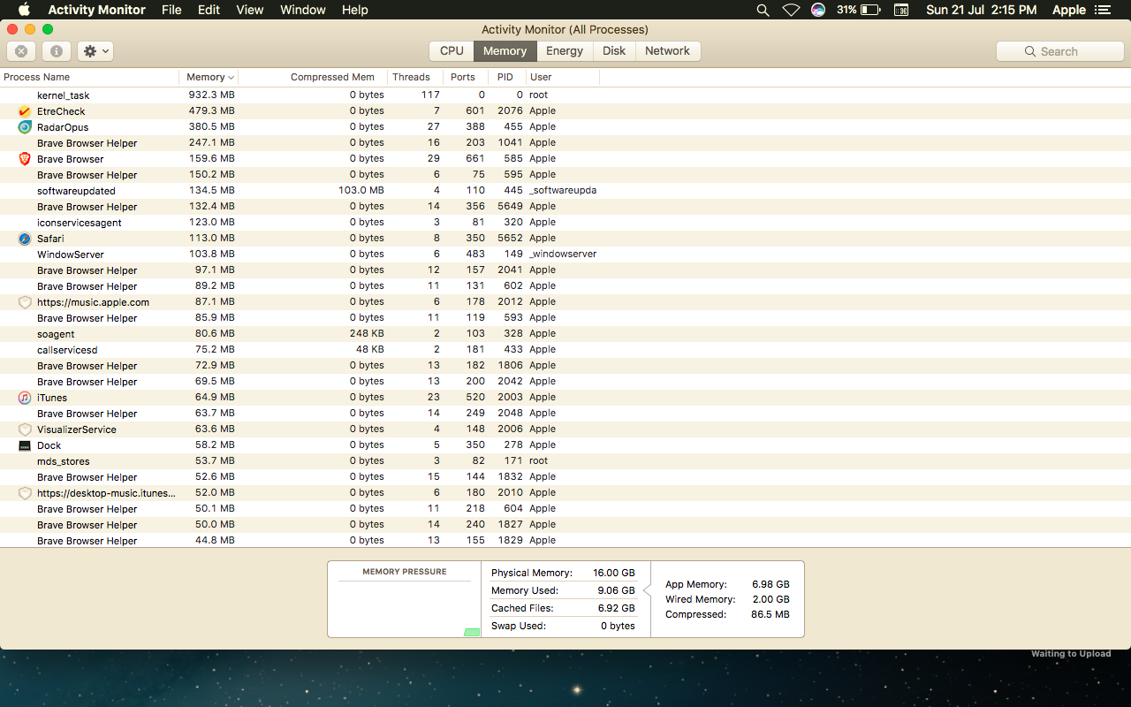This screenshot has width=1131, height=707.
Task: Select the Brave Browser process name with PID 585
Action: pyautogui.click(x=71, y=159)
